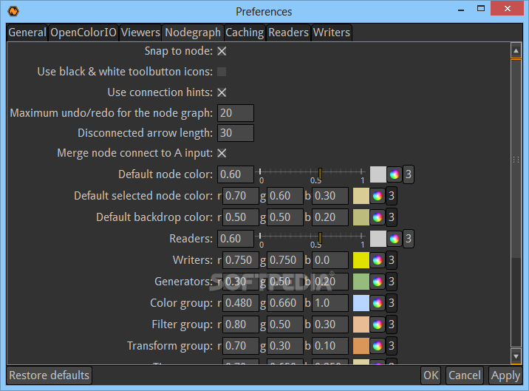Open the Viewers tab
This screenshot has width=529, height=391.
(x=140, y=33)
